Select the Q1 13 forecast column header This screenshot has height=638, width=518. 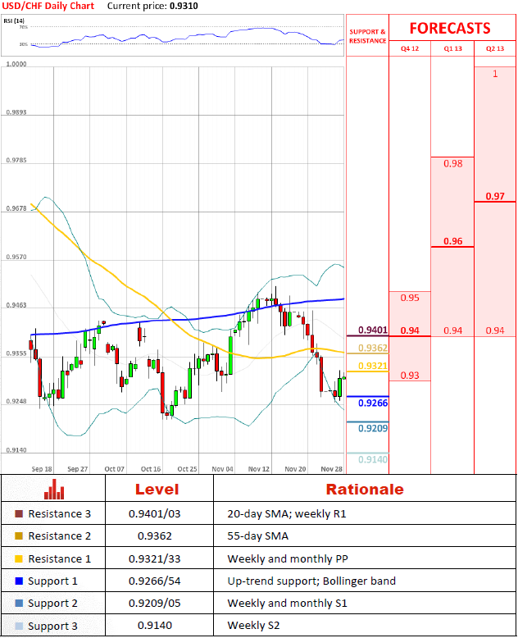pyautogui.click(x=452, y=48)
